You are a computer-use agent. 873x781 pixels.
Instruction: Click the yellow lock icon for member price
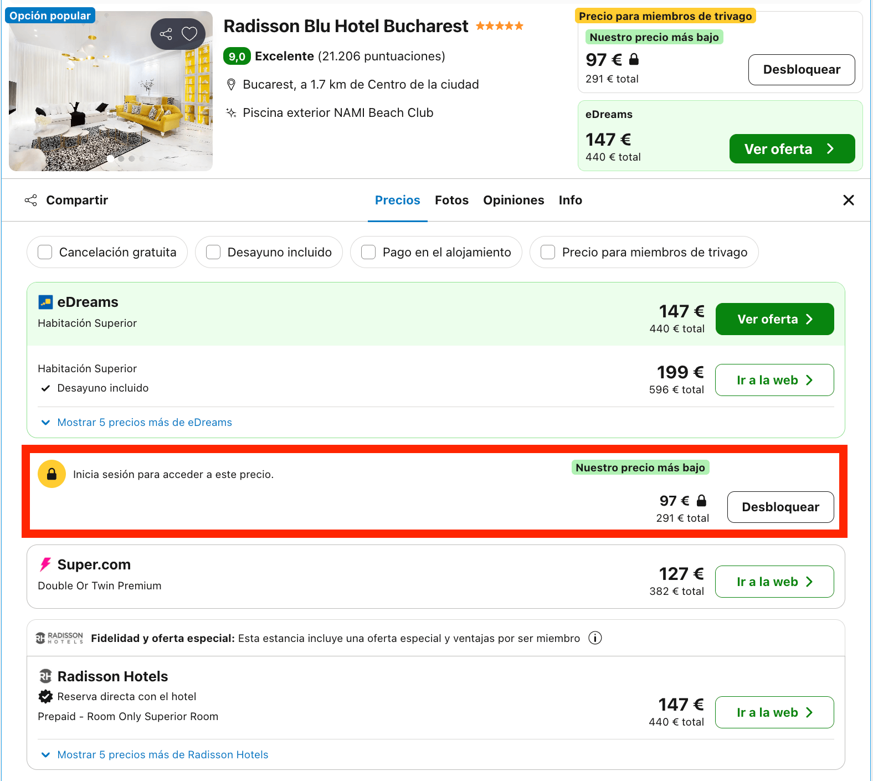coord(52,474)
